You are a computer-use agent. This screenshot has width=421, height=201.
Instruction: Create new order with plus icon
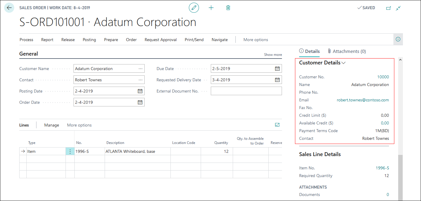211,8
